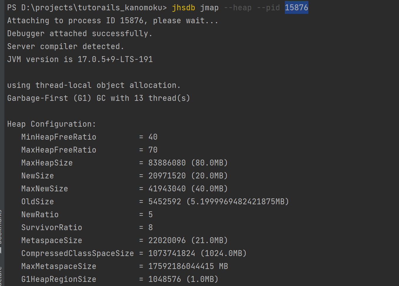Image resolution: width=399 pixels, height=286 pixels.
Task: Click the SurvivorRatio label
Action: tap(52, 228)
